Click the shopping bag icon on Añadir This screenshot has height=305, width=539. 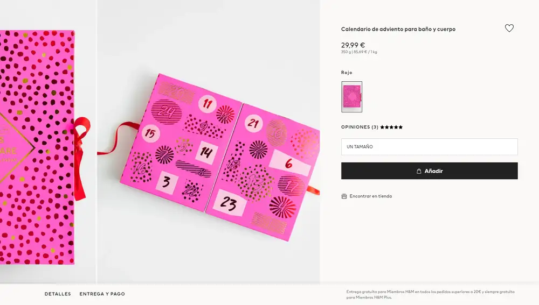419,171
